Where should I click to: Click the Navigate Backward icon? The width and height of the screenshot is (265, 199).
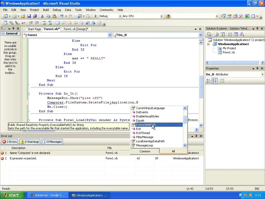click(80, 16)
